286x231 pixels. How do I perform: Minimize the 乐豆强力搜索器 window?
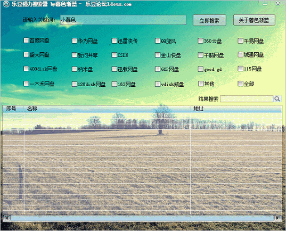tap(265, 4)
